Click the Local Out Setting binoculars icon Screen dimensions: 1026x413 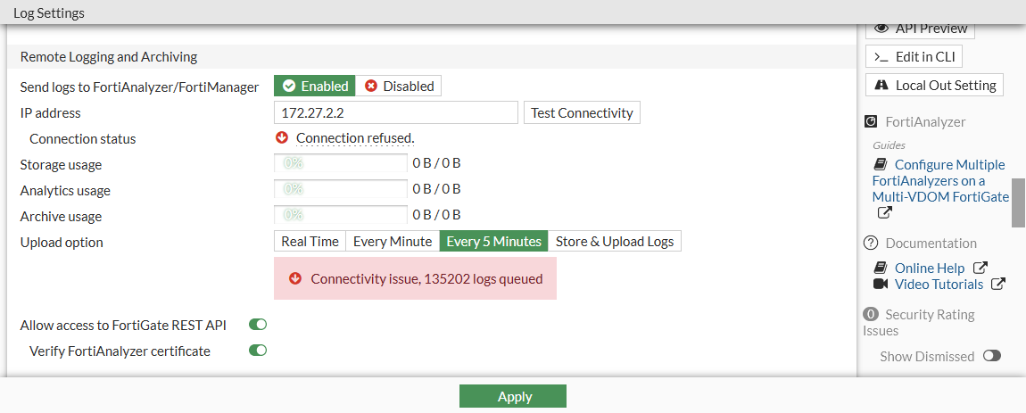pyautogui.click(x=881, y=85)
